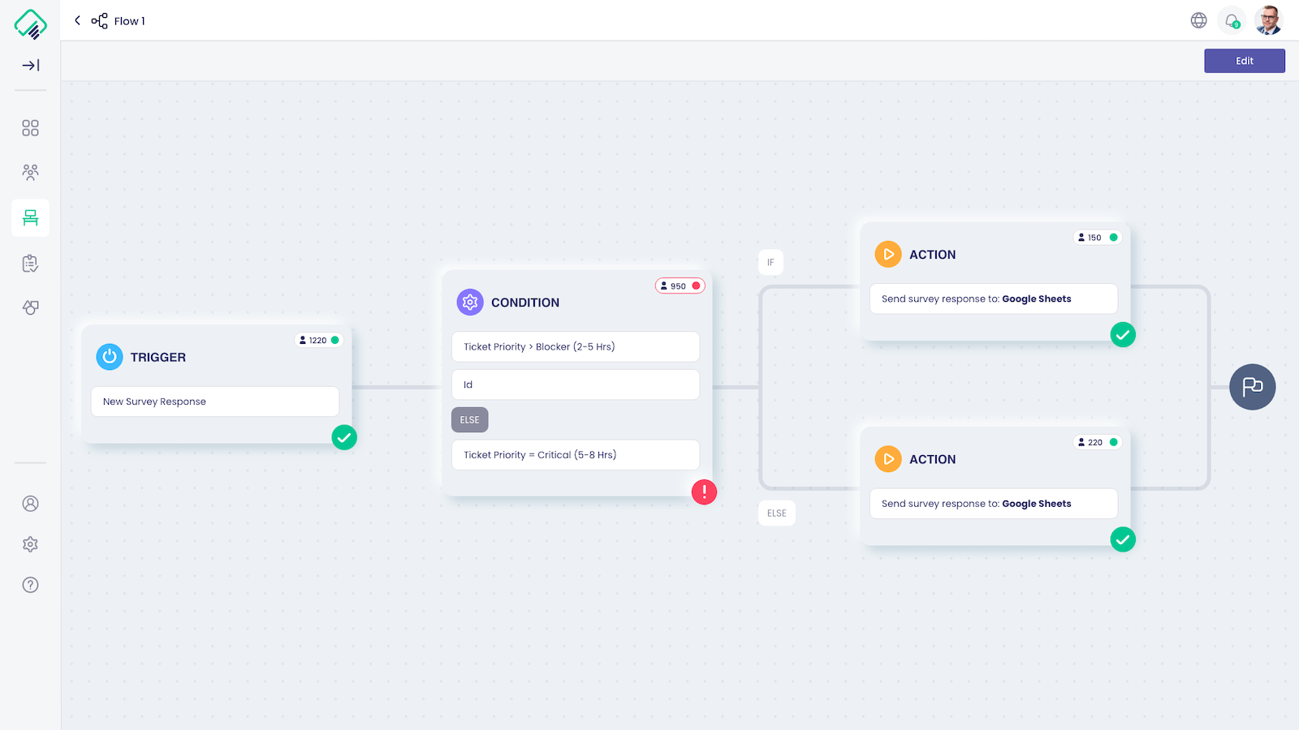
Task: Click the red error badge on CONDITION card
Action: point(704,492)
